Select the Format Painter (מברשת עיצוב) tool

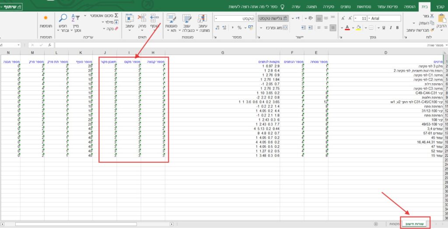(x=432, y=29)
